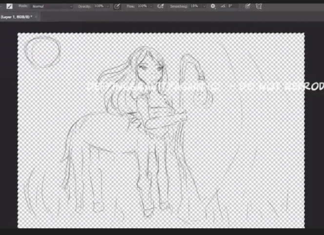
Task: Enable airbrush-style build-up effect
Action: (161, 6)
